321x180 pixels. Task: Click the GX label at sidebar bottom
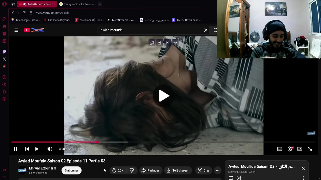tap(4, 170)
